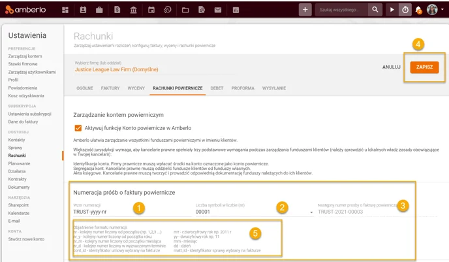Image resolution: width=449 pixels, height=262 pixels.
Task: Open 'Planowanie' in sidebar
Action: pos(19,163)
